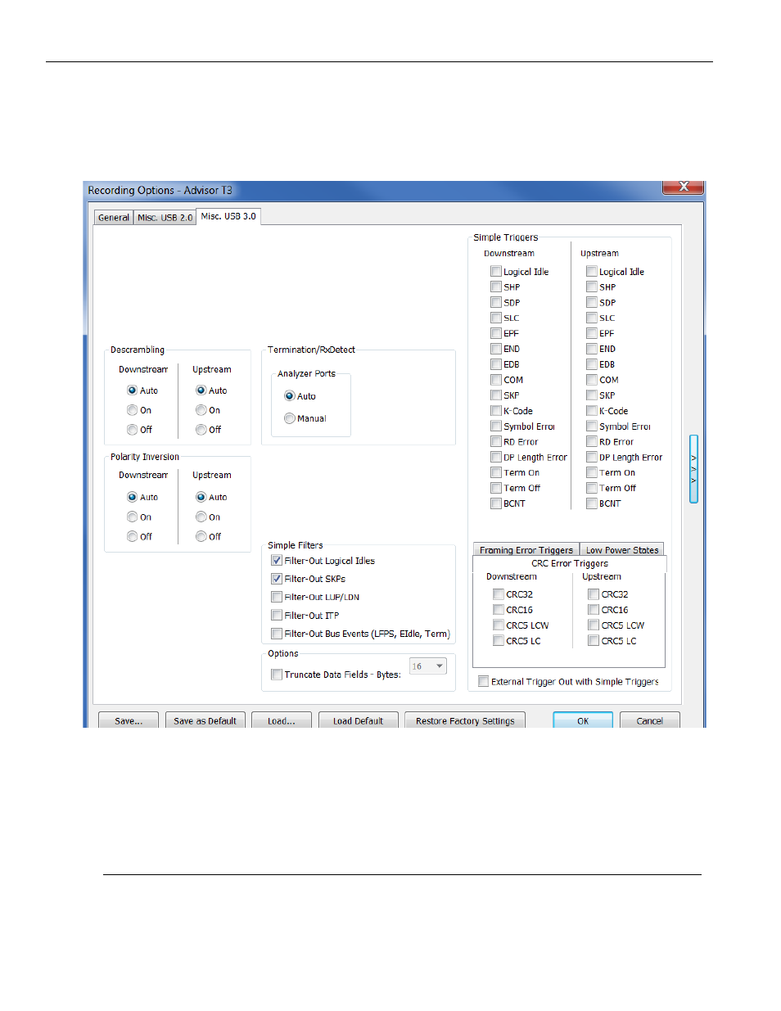Switch to the General tab
The width and height of the screenshot is (781, 1011).
114,218
